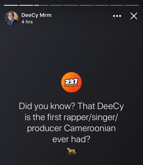Jump to the last story progress segment
Viewport: 143px width, 165px height.
point(132,5)
